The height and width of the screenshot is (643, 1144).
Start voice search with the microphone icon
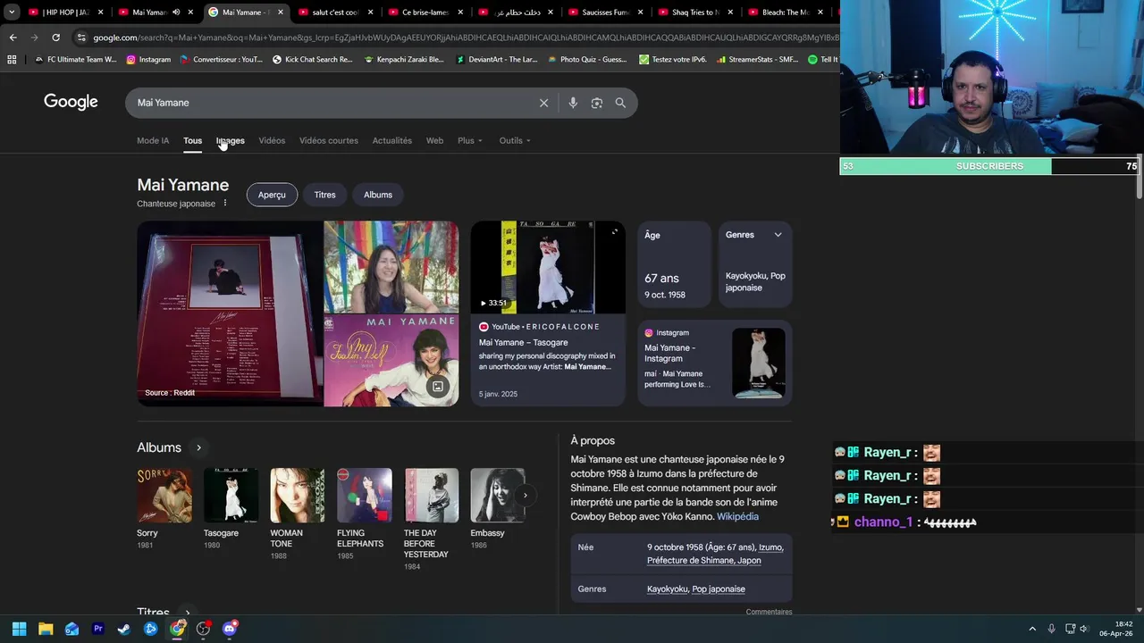[573, 103]
